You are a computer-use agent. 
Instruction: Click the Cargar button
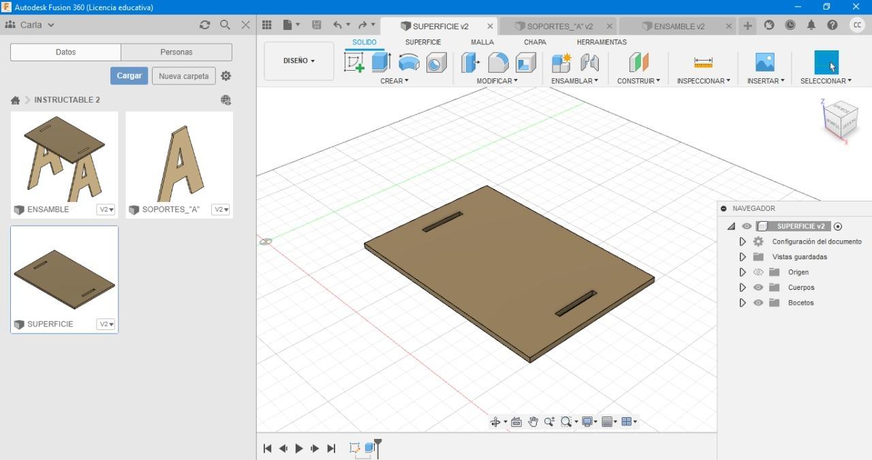point(129,76)
